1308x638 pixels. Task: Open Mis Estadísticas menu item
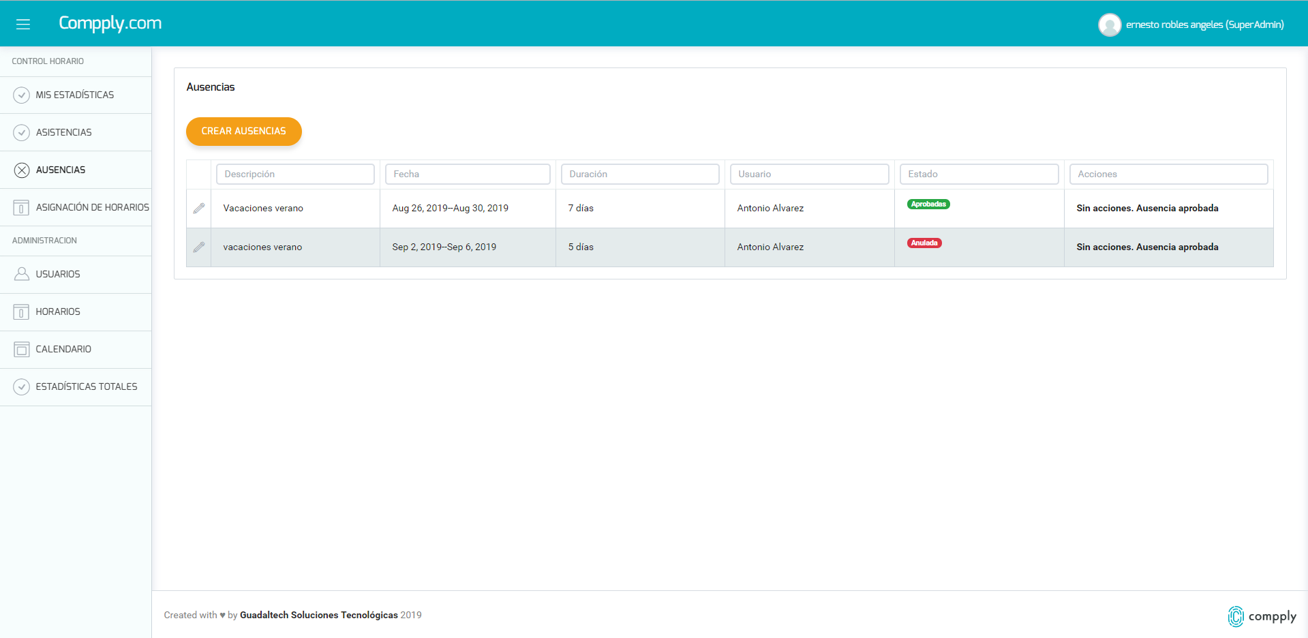pos(76,95)
